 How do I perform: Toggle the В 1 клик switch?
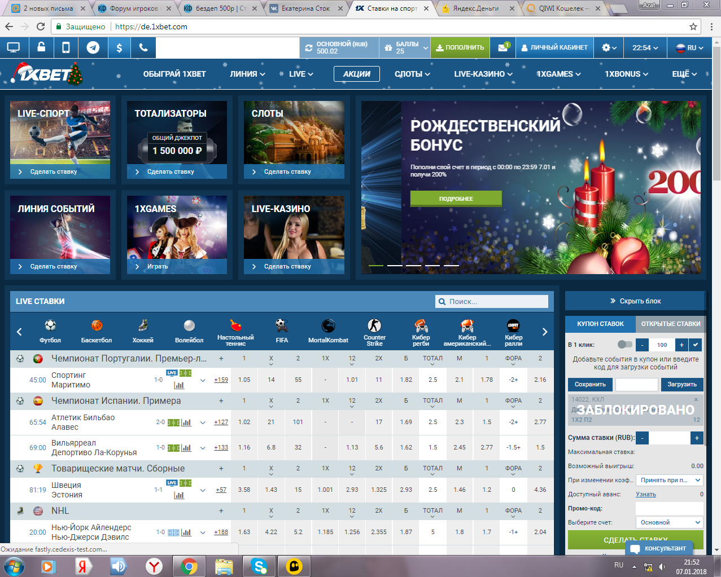tap(624, 344)
